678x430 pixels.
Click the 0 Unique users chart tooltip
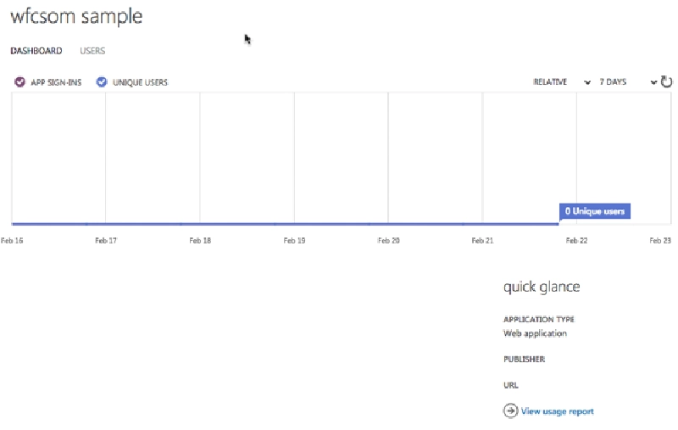tap(595, 211)
